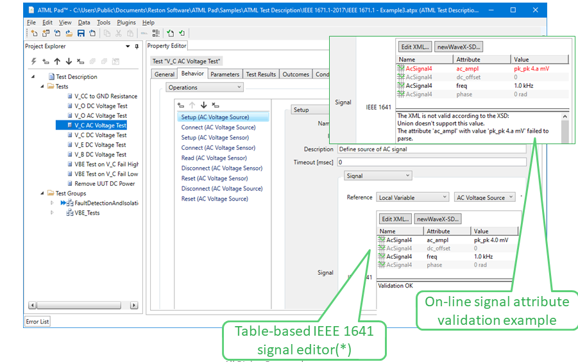This screenshot has height=362, width=578.
Task: Click the New document icon in main toolbar
Action: point(34,33)
